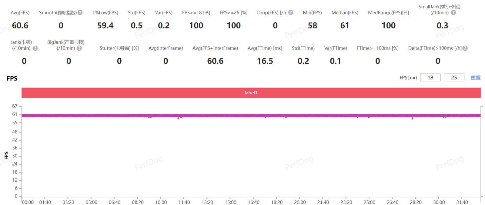Click the FPS threshold field showing 18
Screen dimensions: 485x205
(430, 77)
